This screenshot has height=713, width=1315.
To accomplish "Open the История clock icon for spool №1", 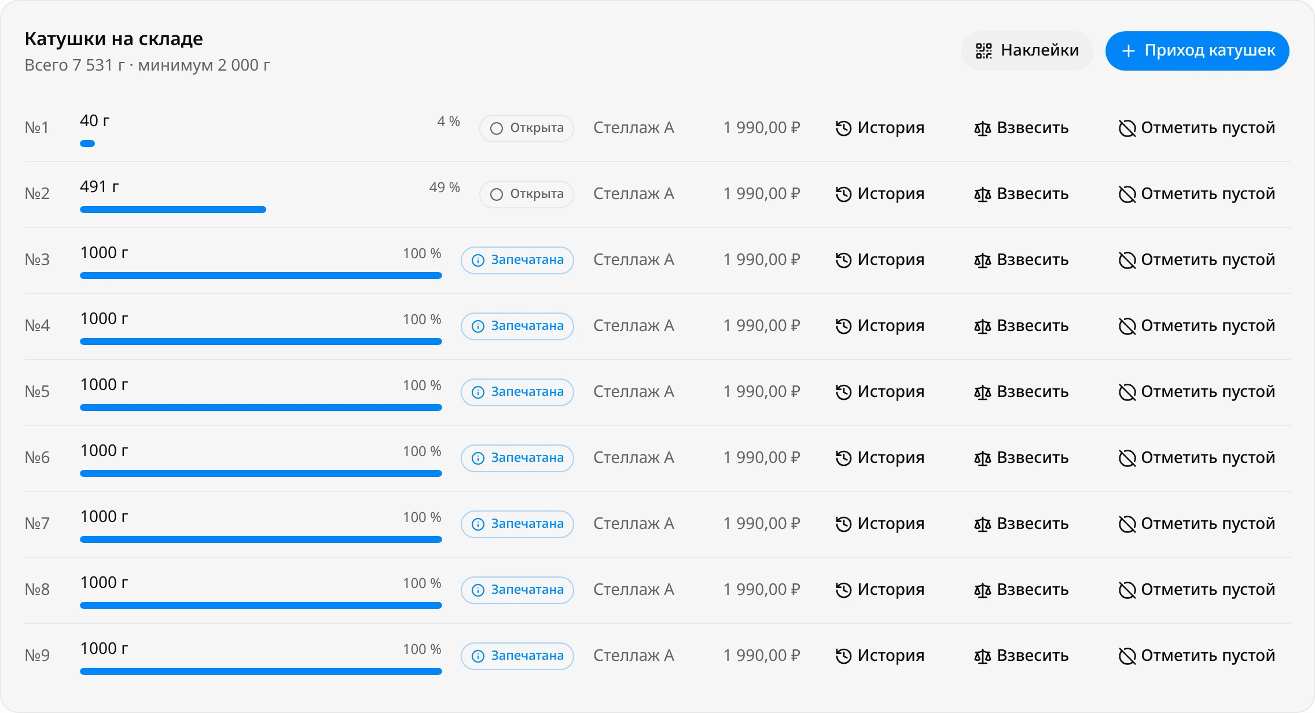I will (843, 128).
